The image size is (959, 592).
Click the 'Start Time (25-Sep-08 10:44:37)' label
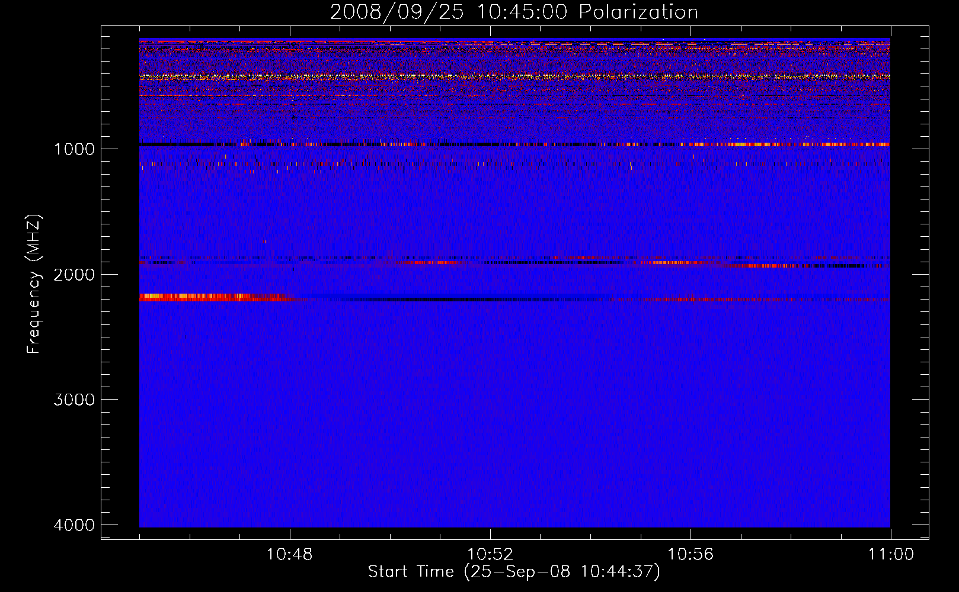pyautogui.click(x=514, y=572)
